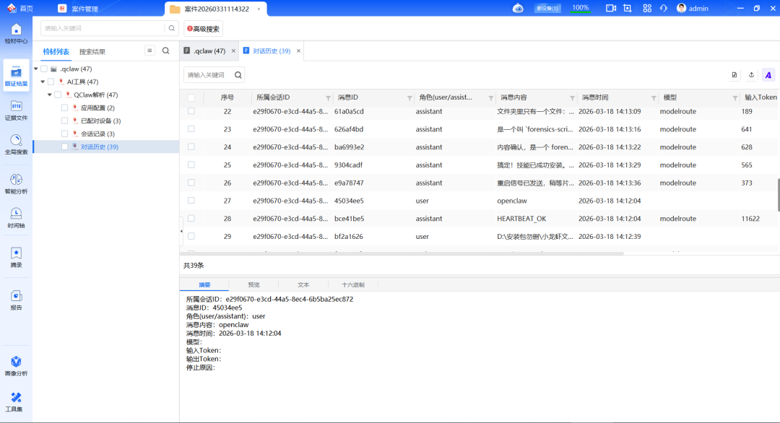
Task: Click the robot assistant icon in title bar
Action: click(518, 9)
